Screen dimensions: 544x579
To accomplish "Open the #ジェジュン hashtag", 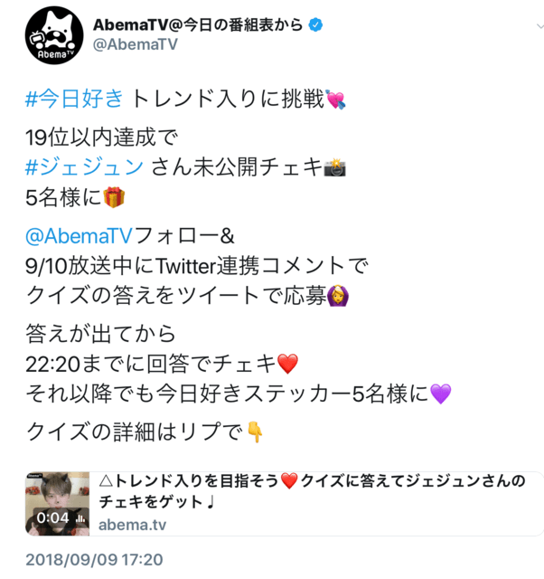I will click(x=84, y=166).
